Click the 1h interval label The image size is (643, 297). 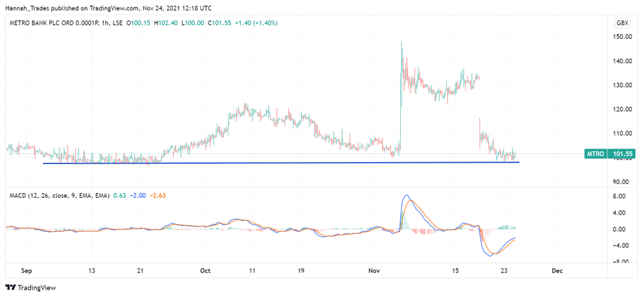pos(104,23)
